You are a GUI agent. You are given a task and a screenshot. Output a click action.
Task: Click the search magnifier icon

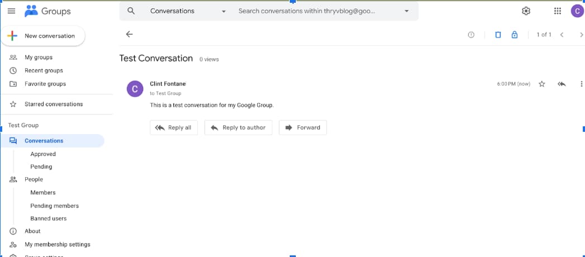pos(131,11)
